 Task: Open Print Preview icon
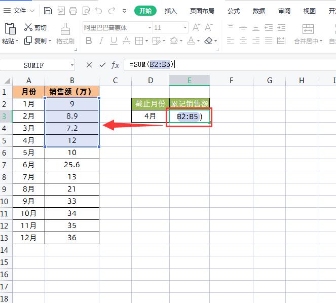pos(86,11)
